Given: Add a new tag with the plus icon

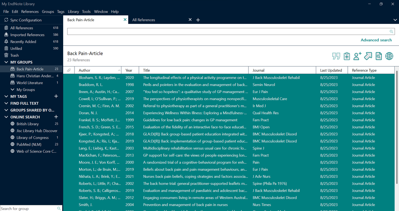Looking at the screenshot, I should click(x=56, y=96).
